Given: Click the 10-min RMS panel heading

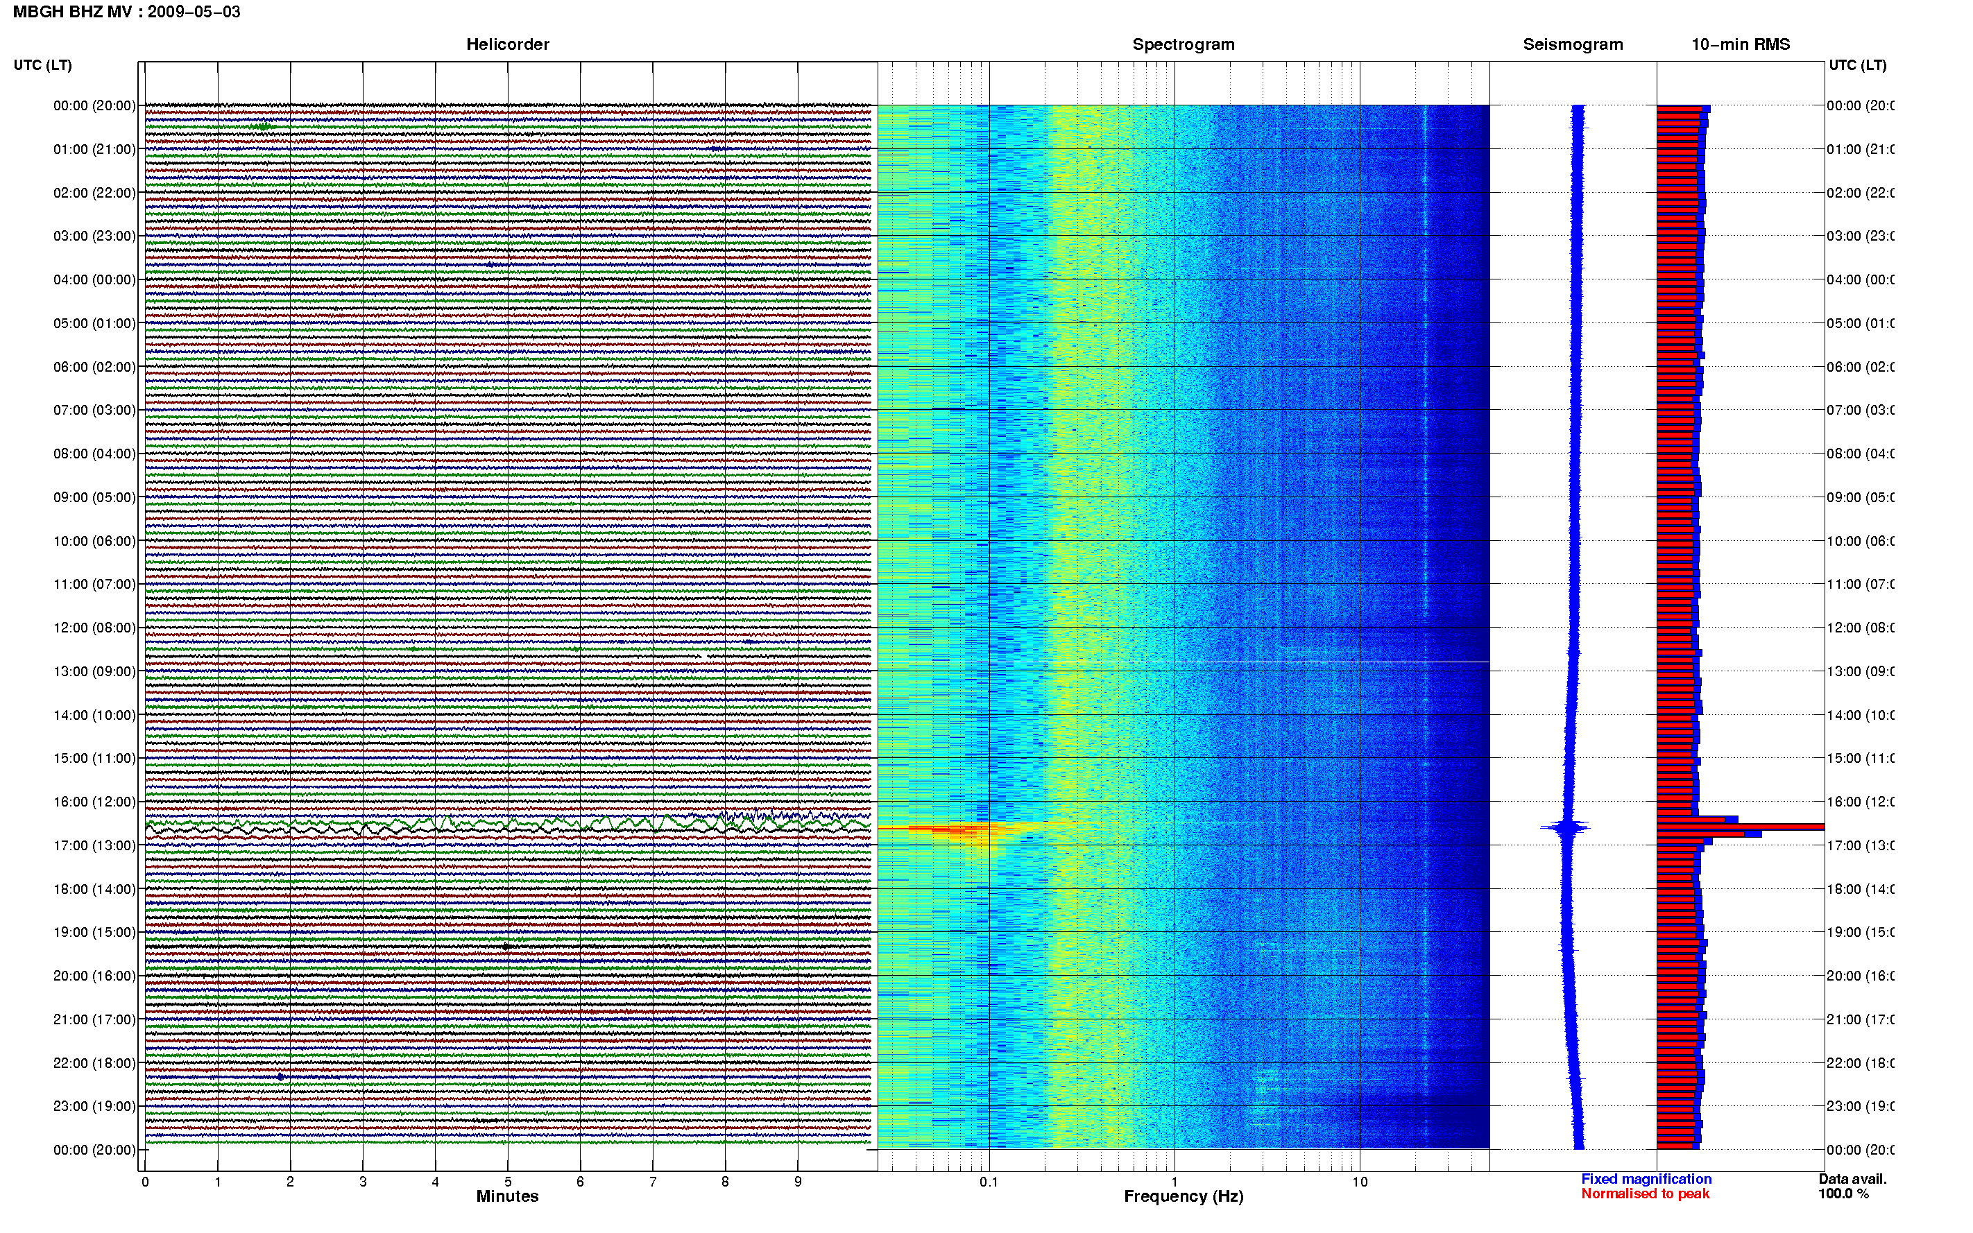Looking at the screenshot, I should [x=1741, y=44].
